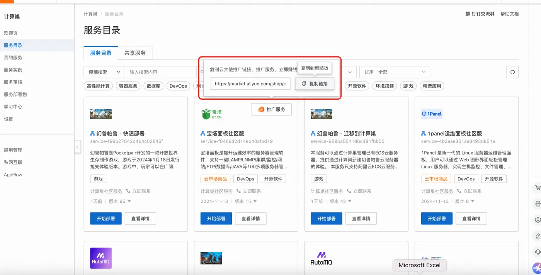This screenshot has height=275, width=541.
Task: Open the 帮助文档 link
Action: 509,14
